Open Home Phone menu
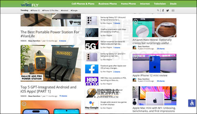This screenshot has height=114, width=197. (128, 4)
